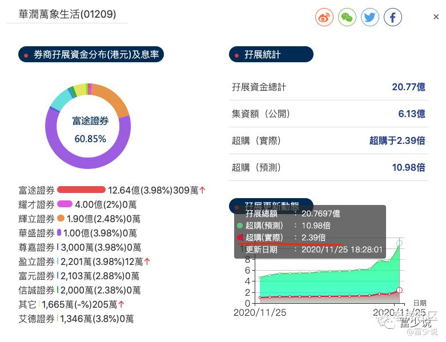Image resolution: width=446 pixels, height=342 pixels.
Task: Click the value 3,000萬(3.98%)0萬
Action: click(x=101, y=247)
